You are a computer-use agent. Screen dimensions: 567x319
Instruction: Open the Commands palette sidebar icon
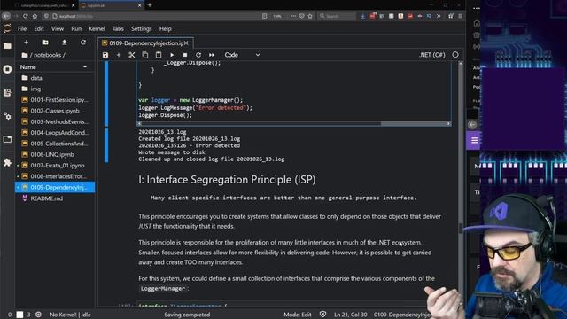point(7,92)
